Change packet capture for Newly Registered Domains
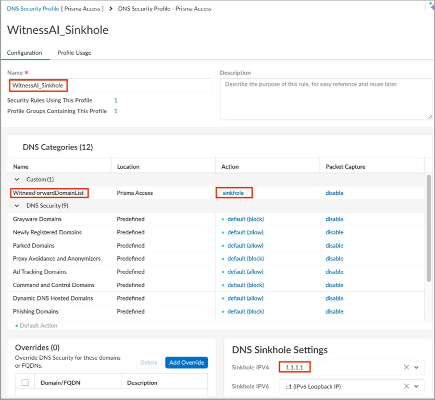435x400 pixels. tap(334, 232)
